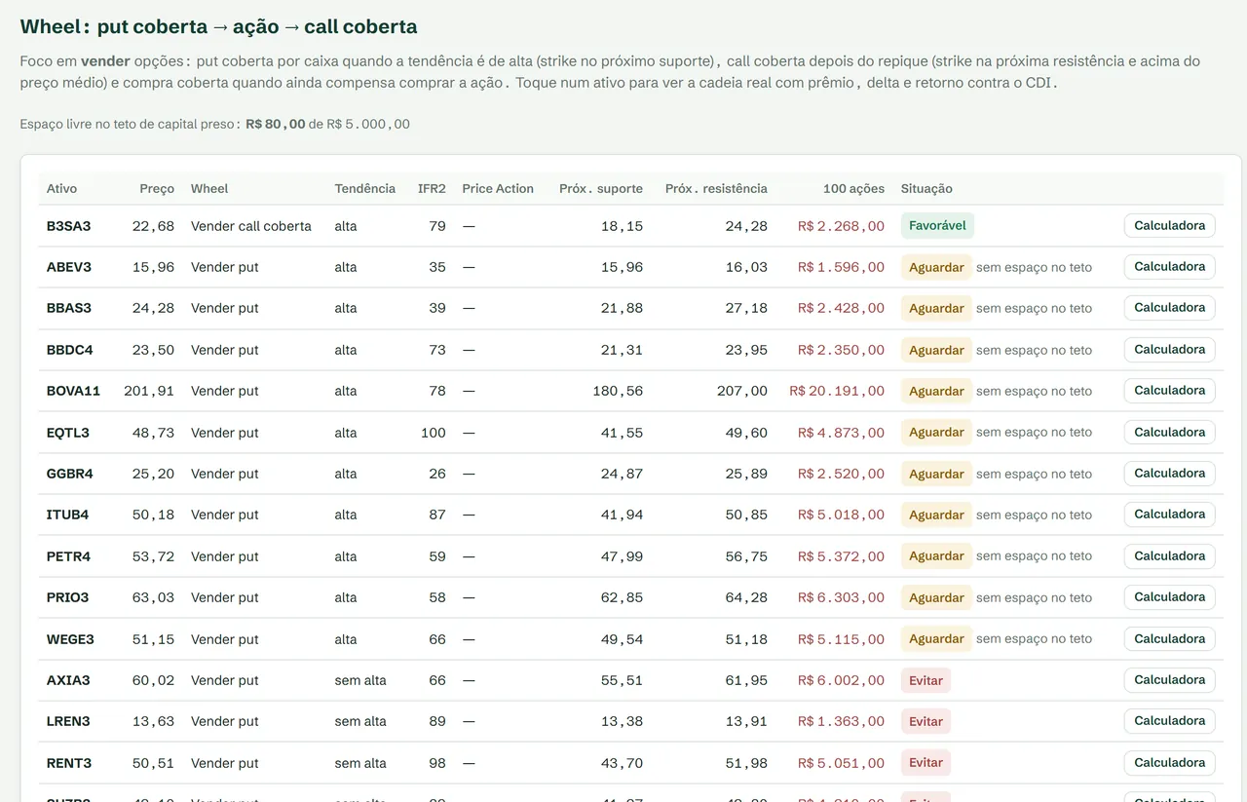Viewport: 1247px width, 802px height.
Task: Click the Preço column header
Action: [157, 189]
